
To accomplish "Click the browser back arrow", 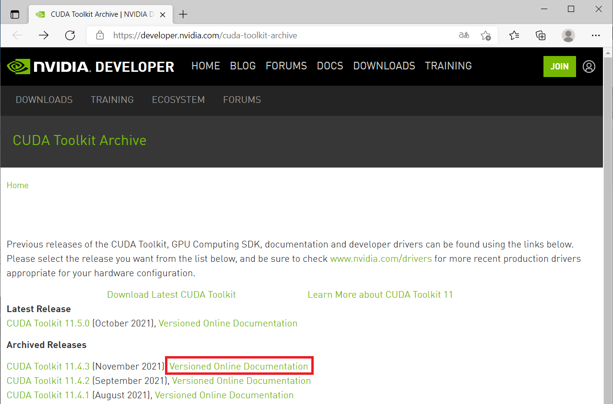I will coord(18,35).
